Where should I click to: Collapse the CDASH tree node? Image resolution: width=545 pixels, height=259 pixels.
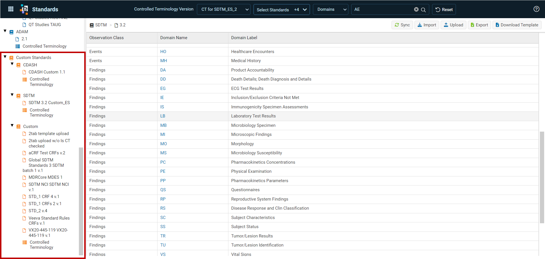coord(12,64)
